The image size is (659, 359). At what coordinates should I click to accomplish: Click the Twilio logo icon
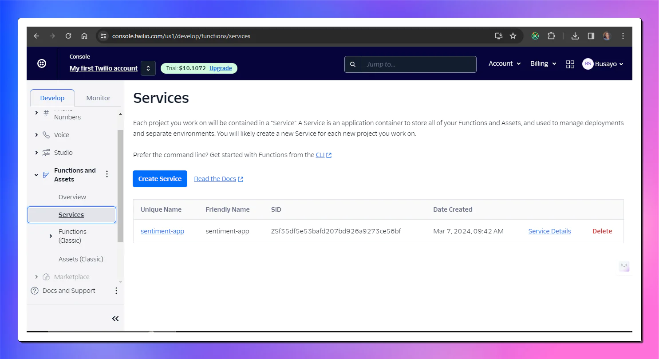pos(42,63)
